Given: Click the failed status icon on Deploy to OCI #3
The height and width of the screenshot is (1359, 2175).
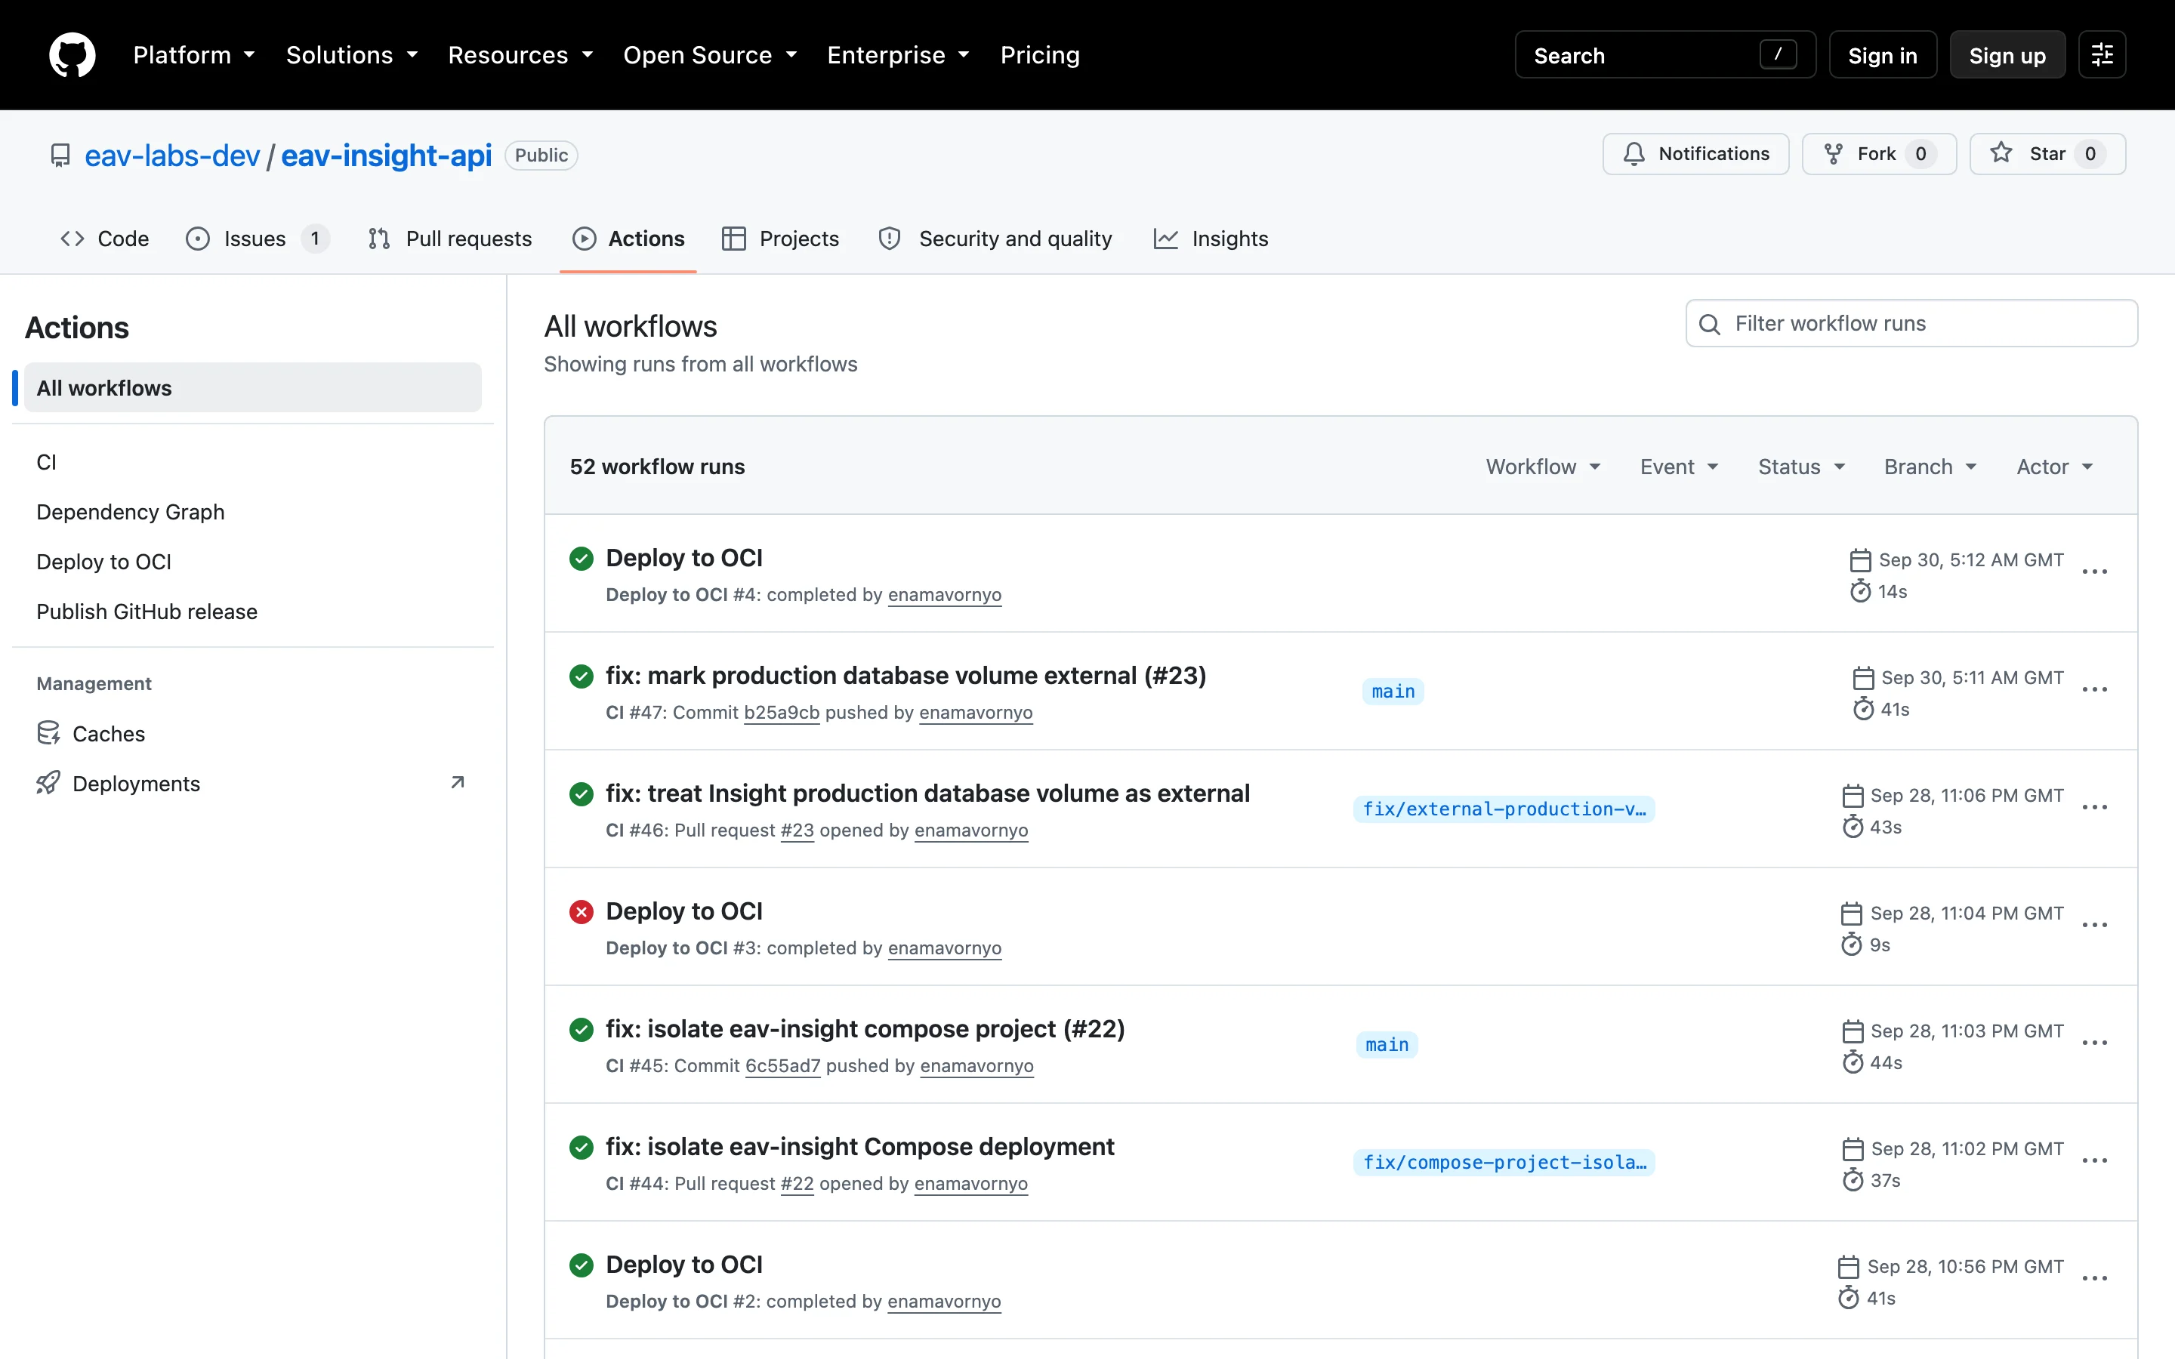Looking at the screenshot, I should 582,912.
